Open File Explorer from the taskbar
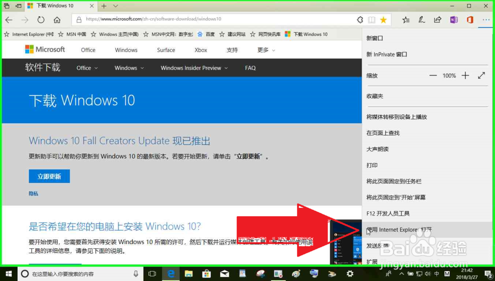The height and width of the screenshot is (281, 495). click(x=189, y=274)
